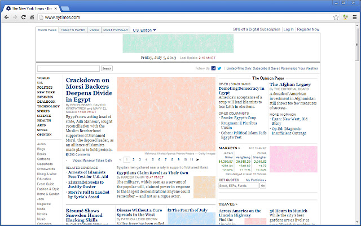Open the NYT Facebook page icon

point(213,68)
